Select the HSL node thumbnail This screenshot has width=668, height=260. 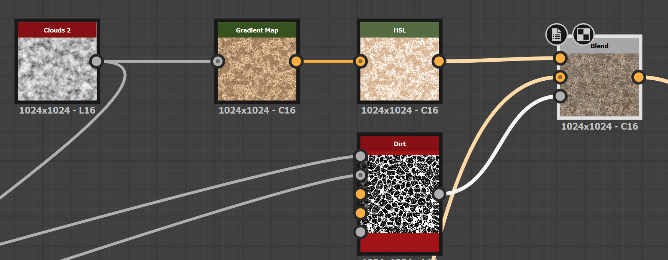click(x=400, y=69)
